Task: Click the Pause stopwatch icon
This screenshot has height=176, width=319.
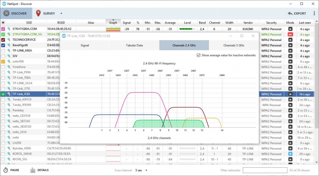Action: point(6,170)
